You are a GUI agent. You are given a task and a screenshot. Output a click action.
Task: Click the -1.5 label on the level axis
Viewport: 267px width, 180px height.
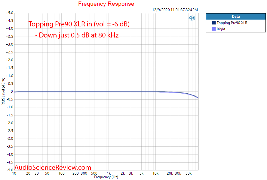10,115
